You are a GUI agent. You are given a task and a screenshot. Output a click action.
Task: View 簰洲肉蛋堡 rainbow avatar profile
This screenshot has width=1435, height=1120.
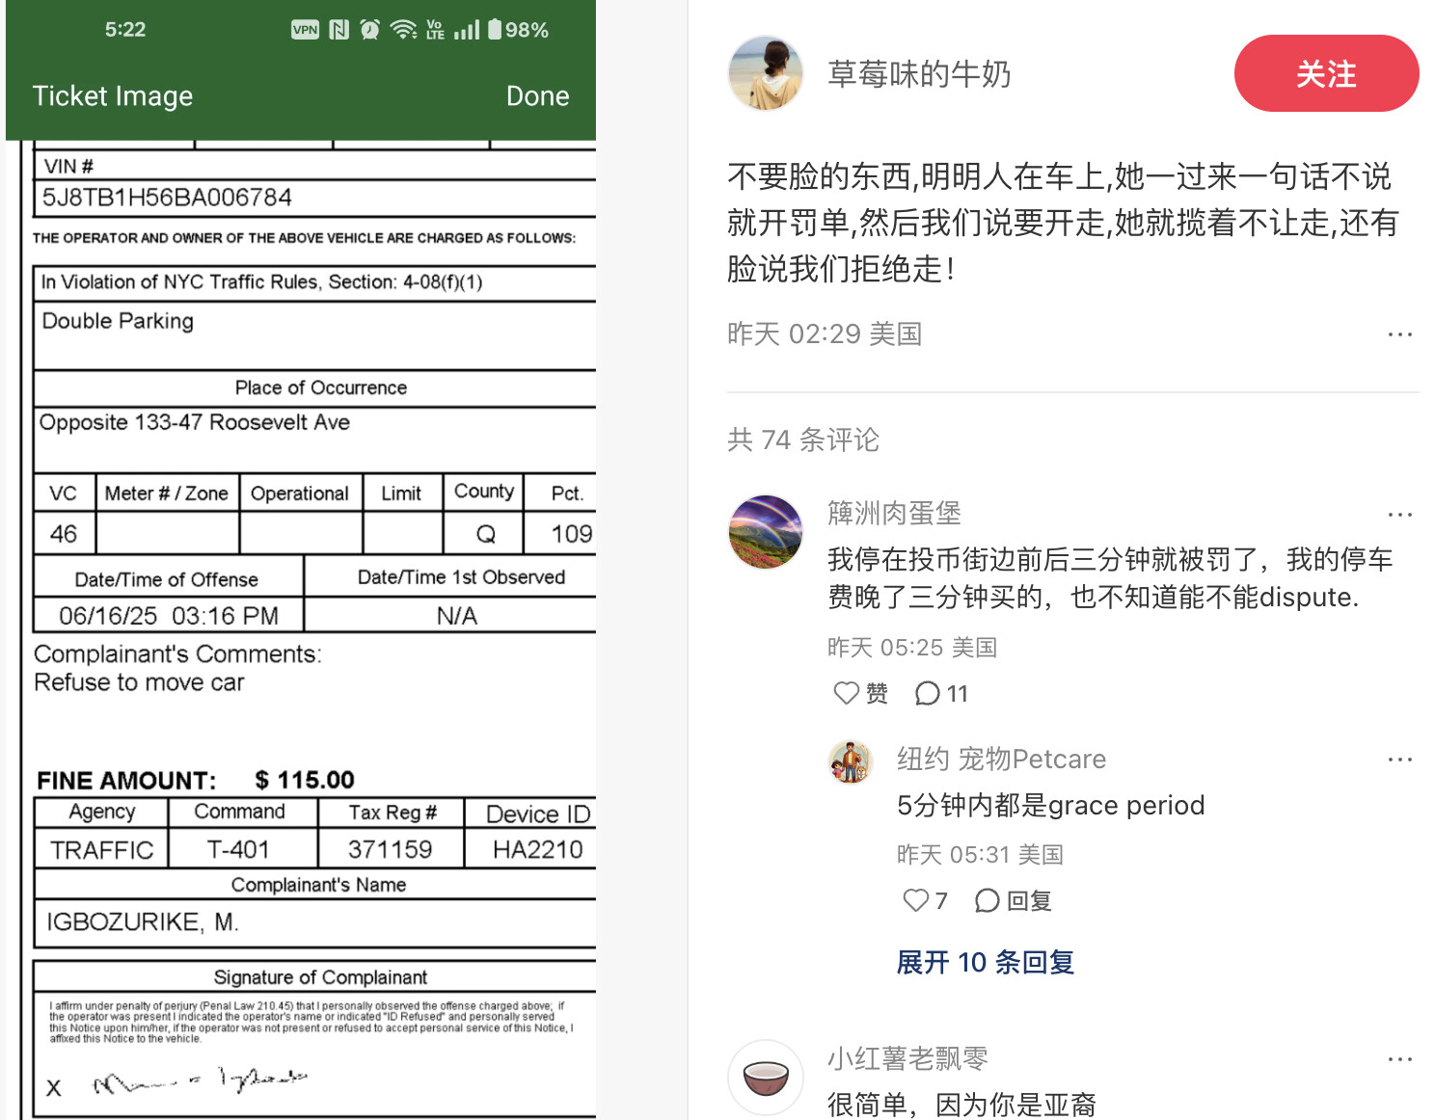point(765,532)
